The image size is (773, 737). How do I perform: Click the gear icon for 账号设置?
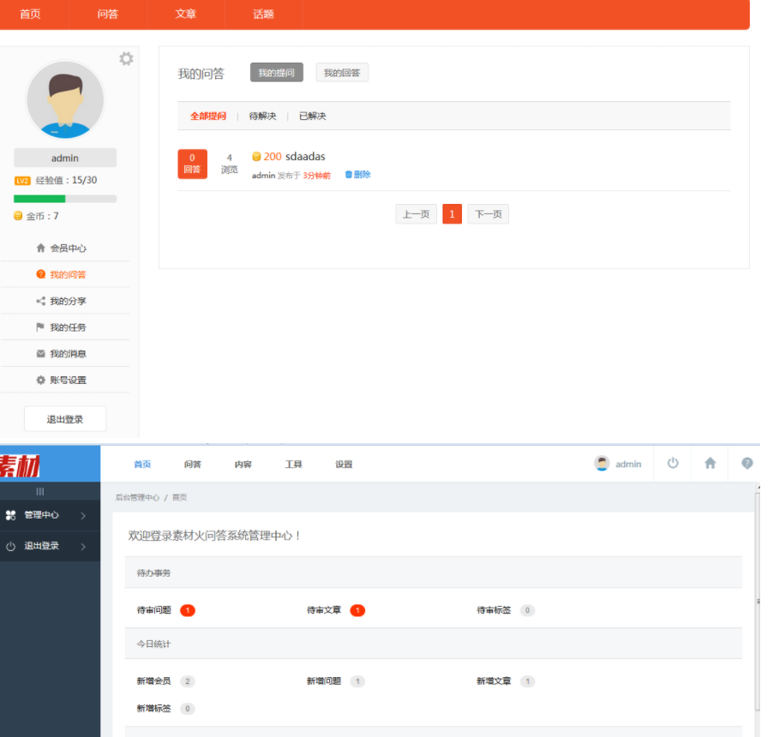[x=41, y=380]
